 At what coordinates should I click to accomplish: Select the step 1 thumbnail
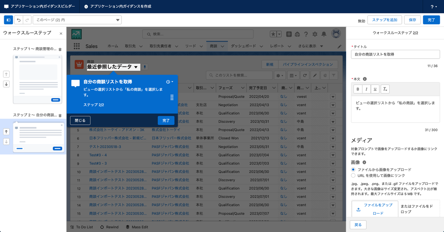[38, 80]
